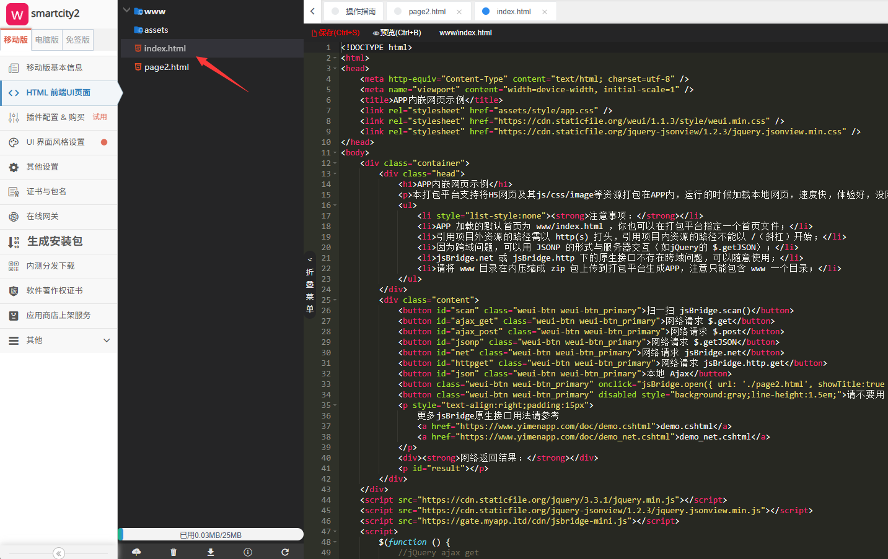Open UI 界面风格设置 palette item
This screenshot has height=559, width=888.
[56, 142]
